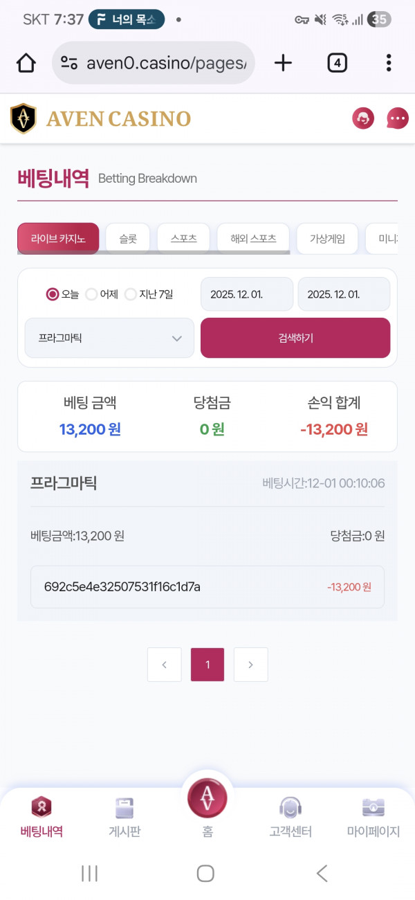415x900 pixels.
Task: Click the message bubble icon in header
Action: click(396, 118)
